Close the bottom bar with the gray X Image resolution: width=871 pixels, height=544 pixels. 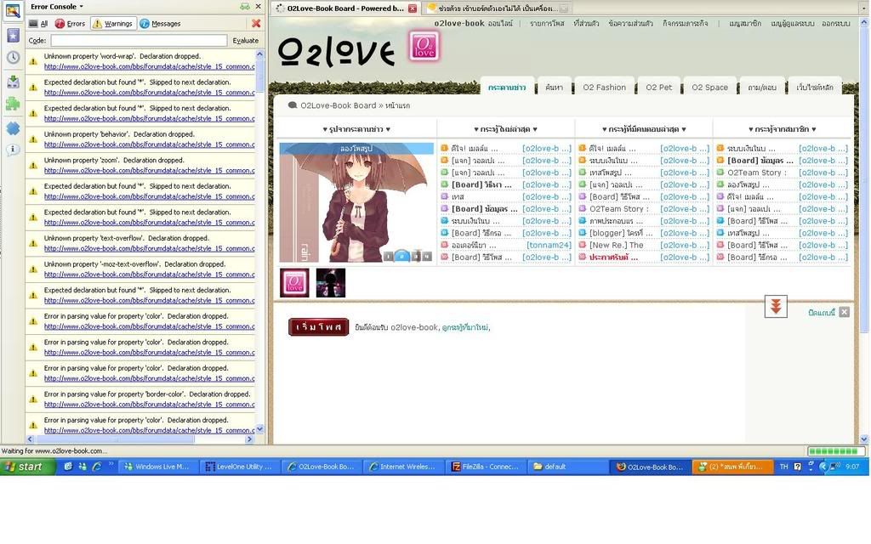click(845, 312)
